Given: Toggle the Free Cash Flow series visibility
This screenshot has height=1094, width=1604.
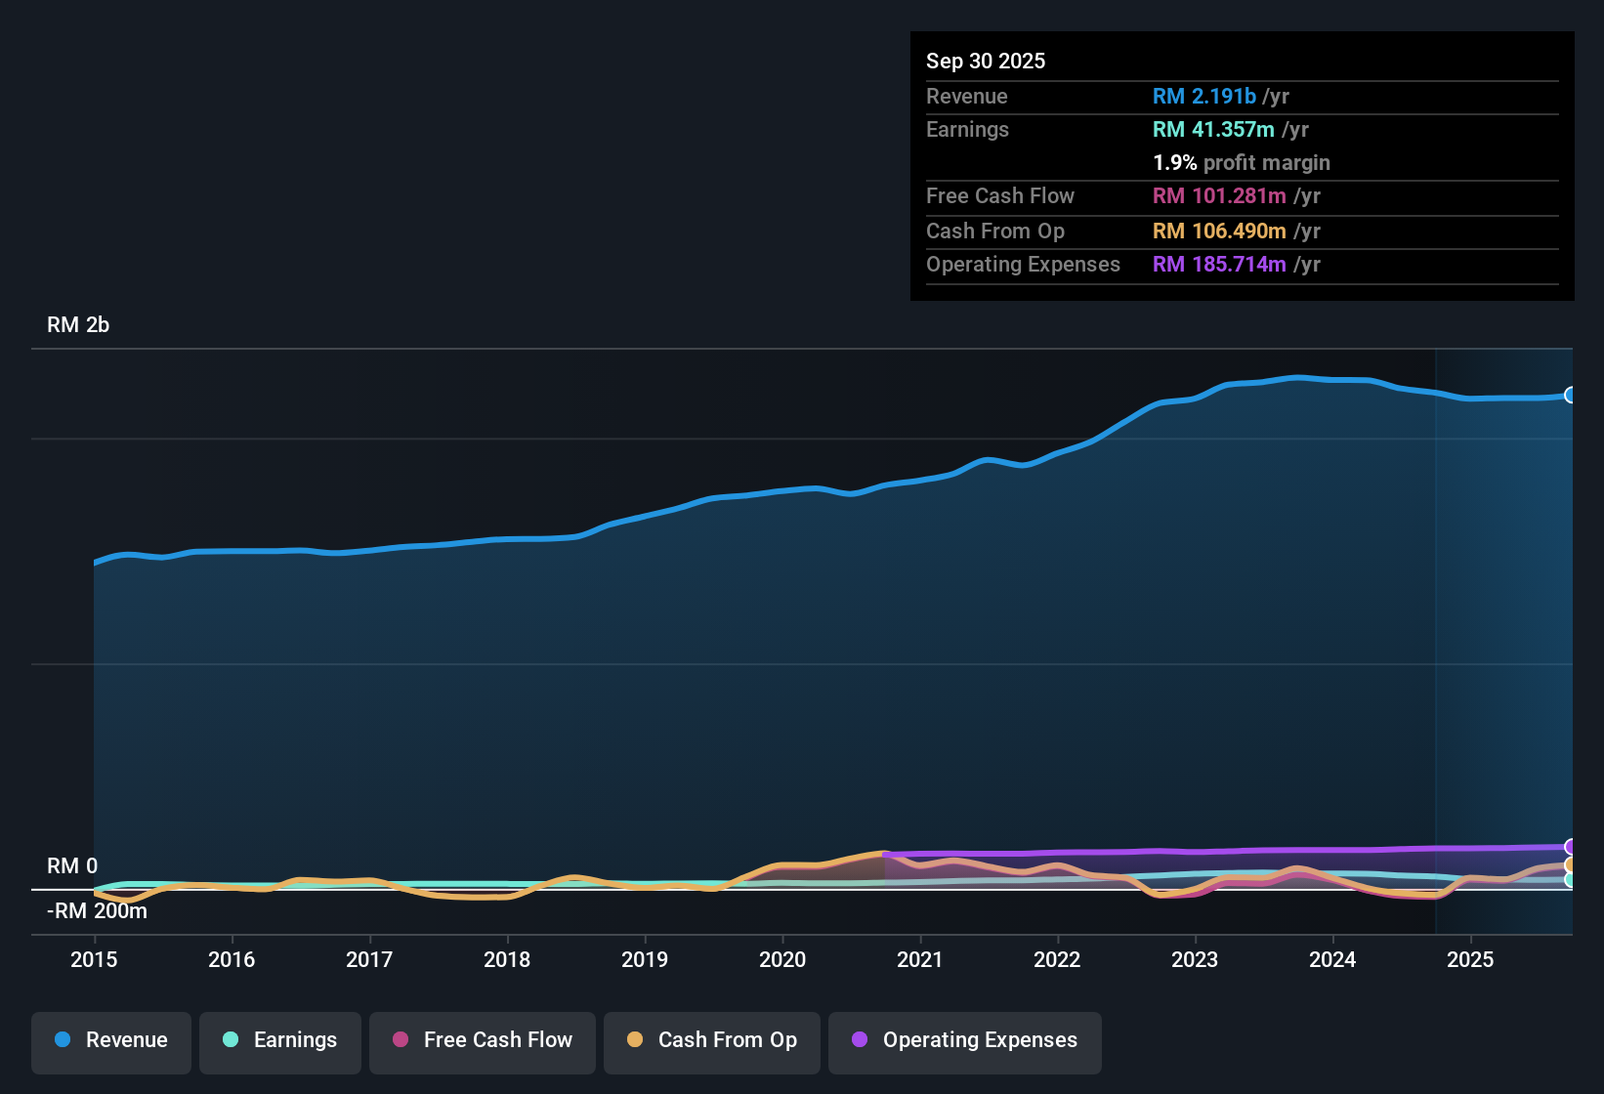Looking at the screenshot, I should (482, 1040).
